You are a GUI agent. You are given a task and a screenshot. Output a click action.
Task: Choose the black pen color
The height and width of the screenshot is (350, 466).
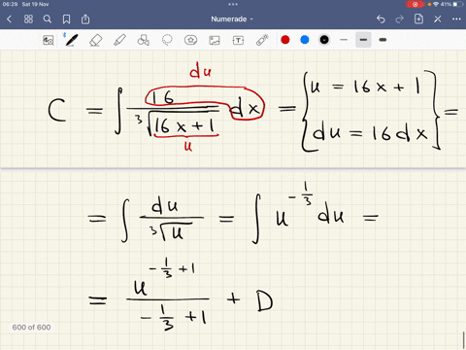(324, 40)
